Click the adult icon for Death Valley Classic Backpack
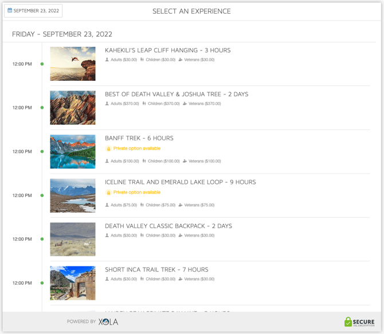This screenshot has height=334, width=384. pyautogui.click(x=107, y=235)
